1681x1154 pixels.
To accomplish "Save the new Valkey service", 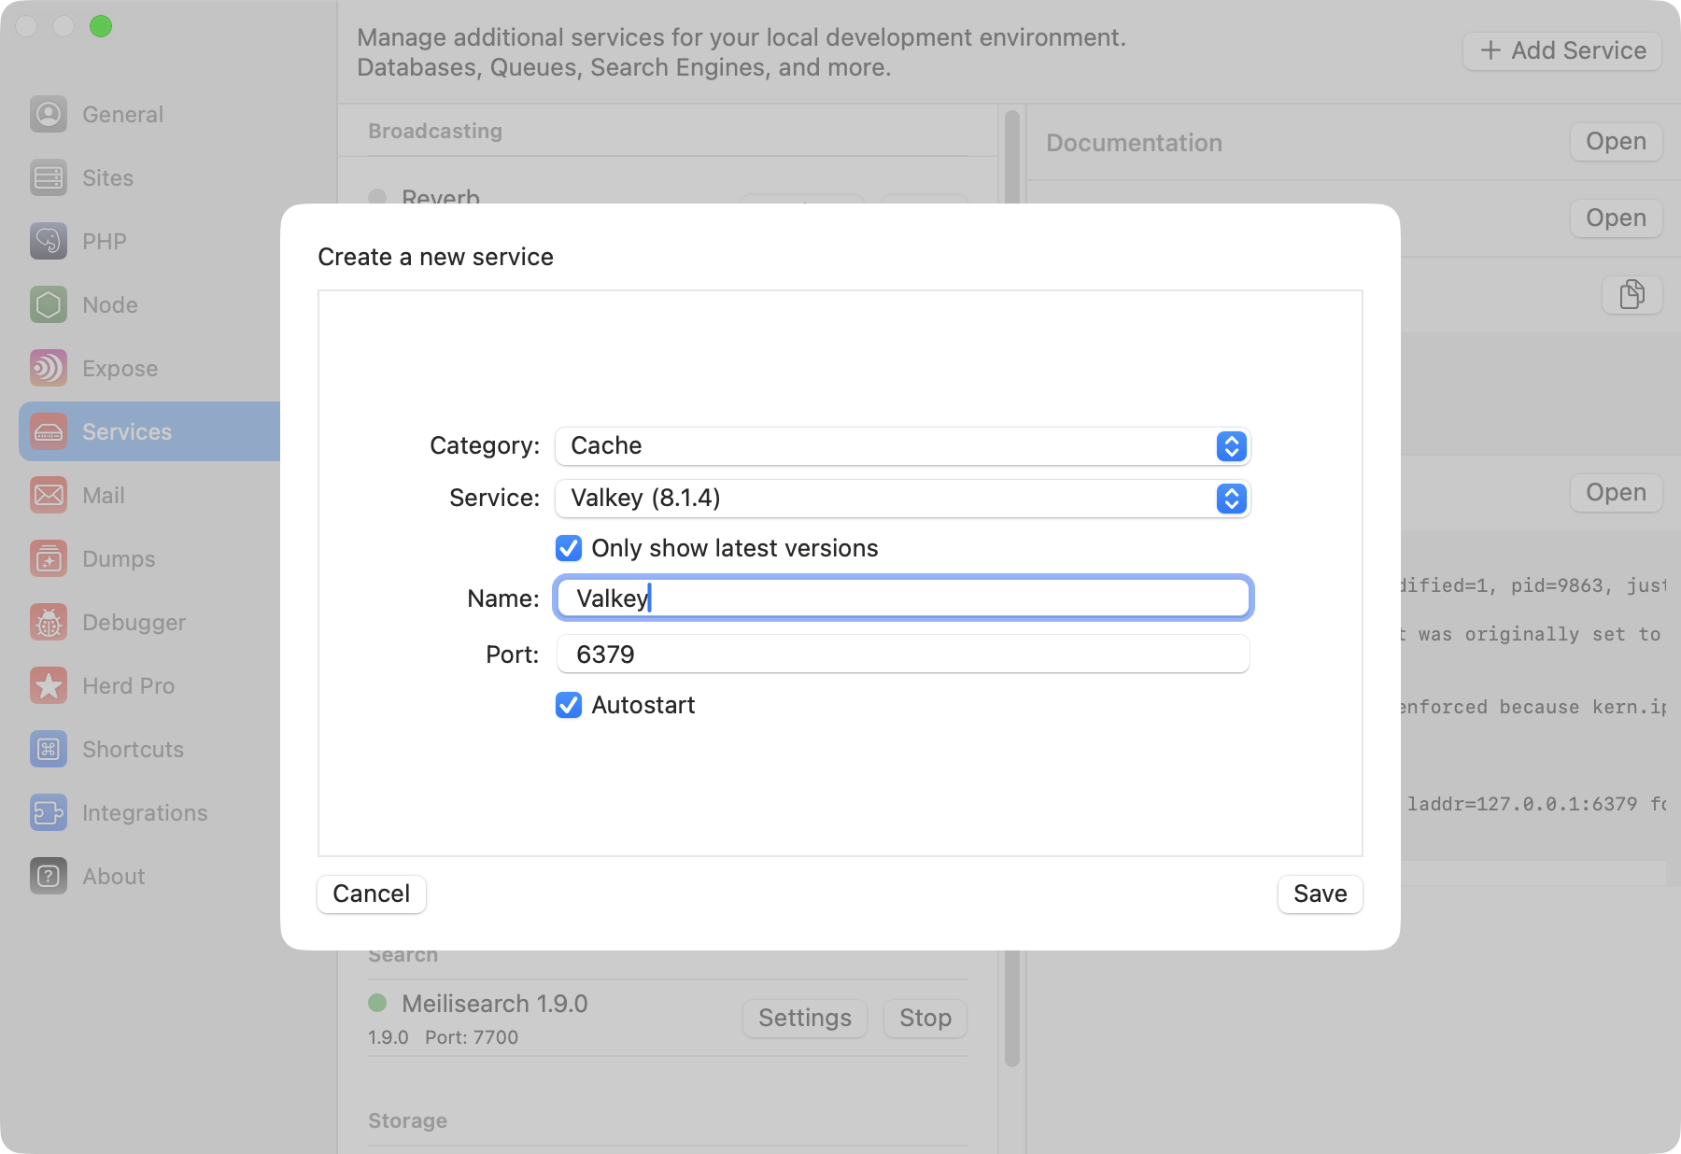I will 1320,894.
